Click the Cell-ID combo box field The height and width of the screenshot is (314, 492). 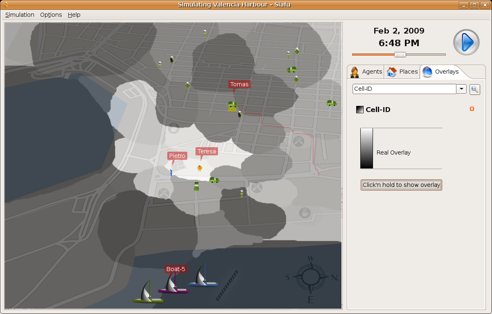point(404,89)
